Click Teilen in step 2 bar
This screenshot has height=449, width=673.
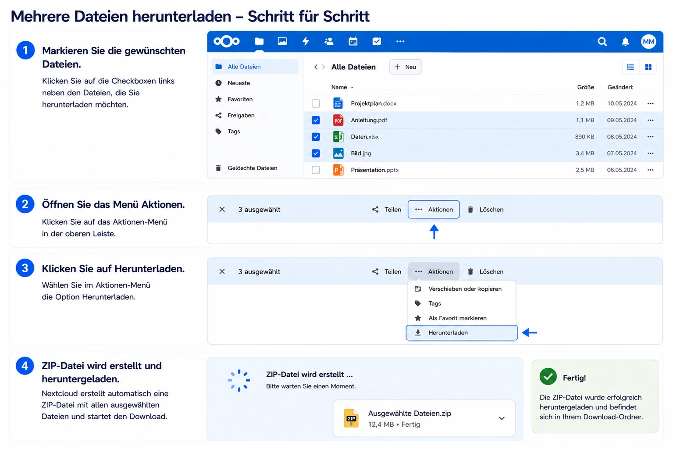pos(386,210)
